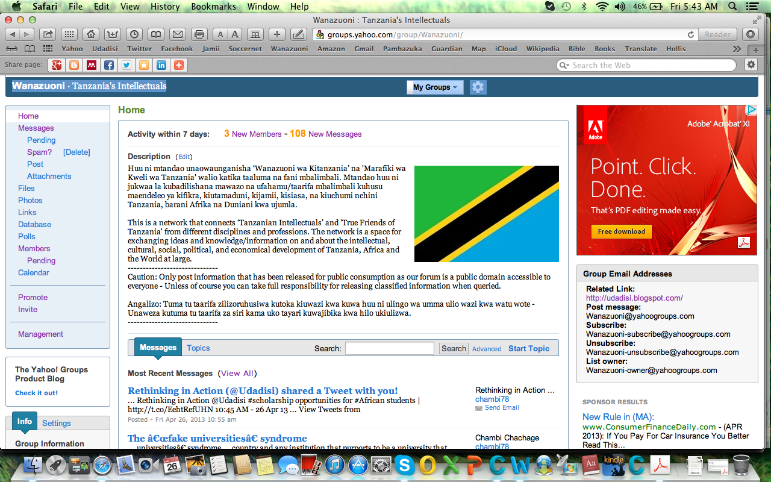
Task: Open the Safari toolbar settings gear dropdown
Action: click(x=751, y=65)
